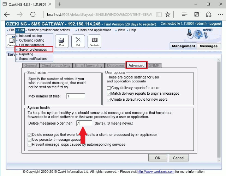This screenshot has height=176, width=226.
Task: Switch to the Client connectivity tab
Action: tap(56, 65)
